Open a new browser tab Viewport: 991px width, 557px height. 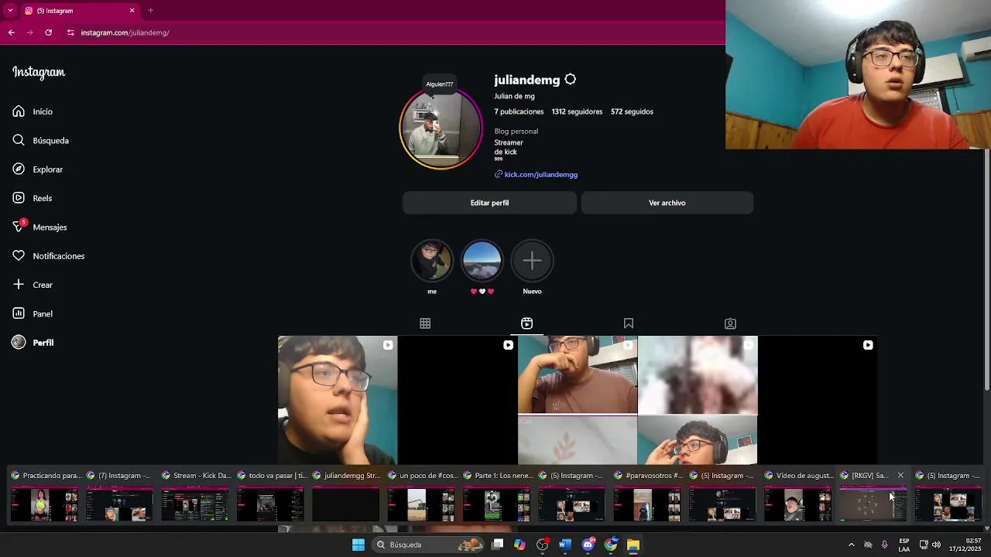click(150, 10)
